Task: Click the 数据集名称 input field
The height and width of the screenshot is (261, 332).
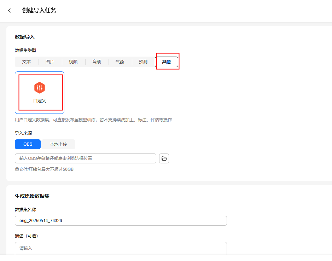Action: point(121,221)
